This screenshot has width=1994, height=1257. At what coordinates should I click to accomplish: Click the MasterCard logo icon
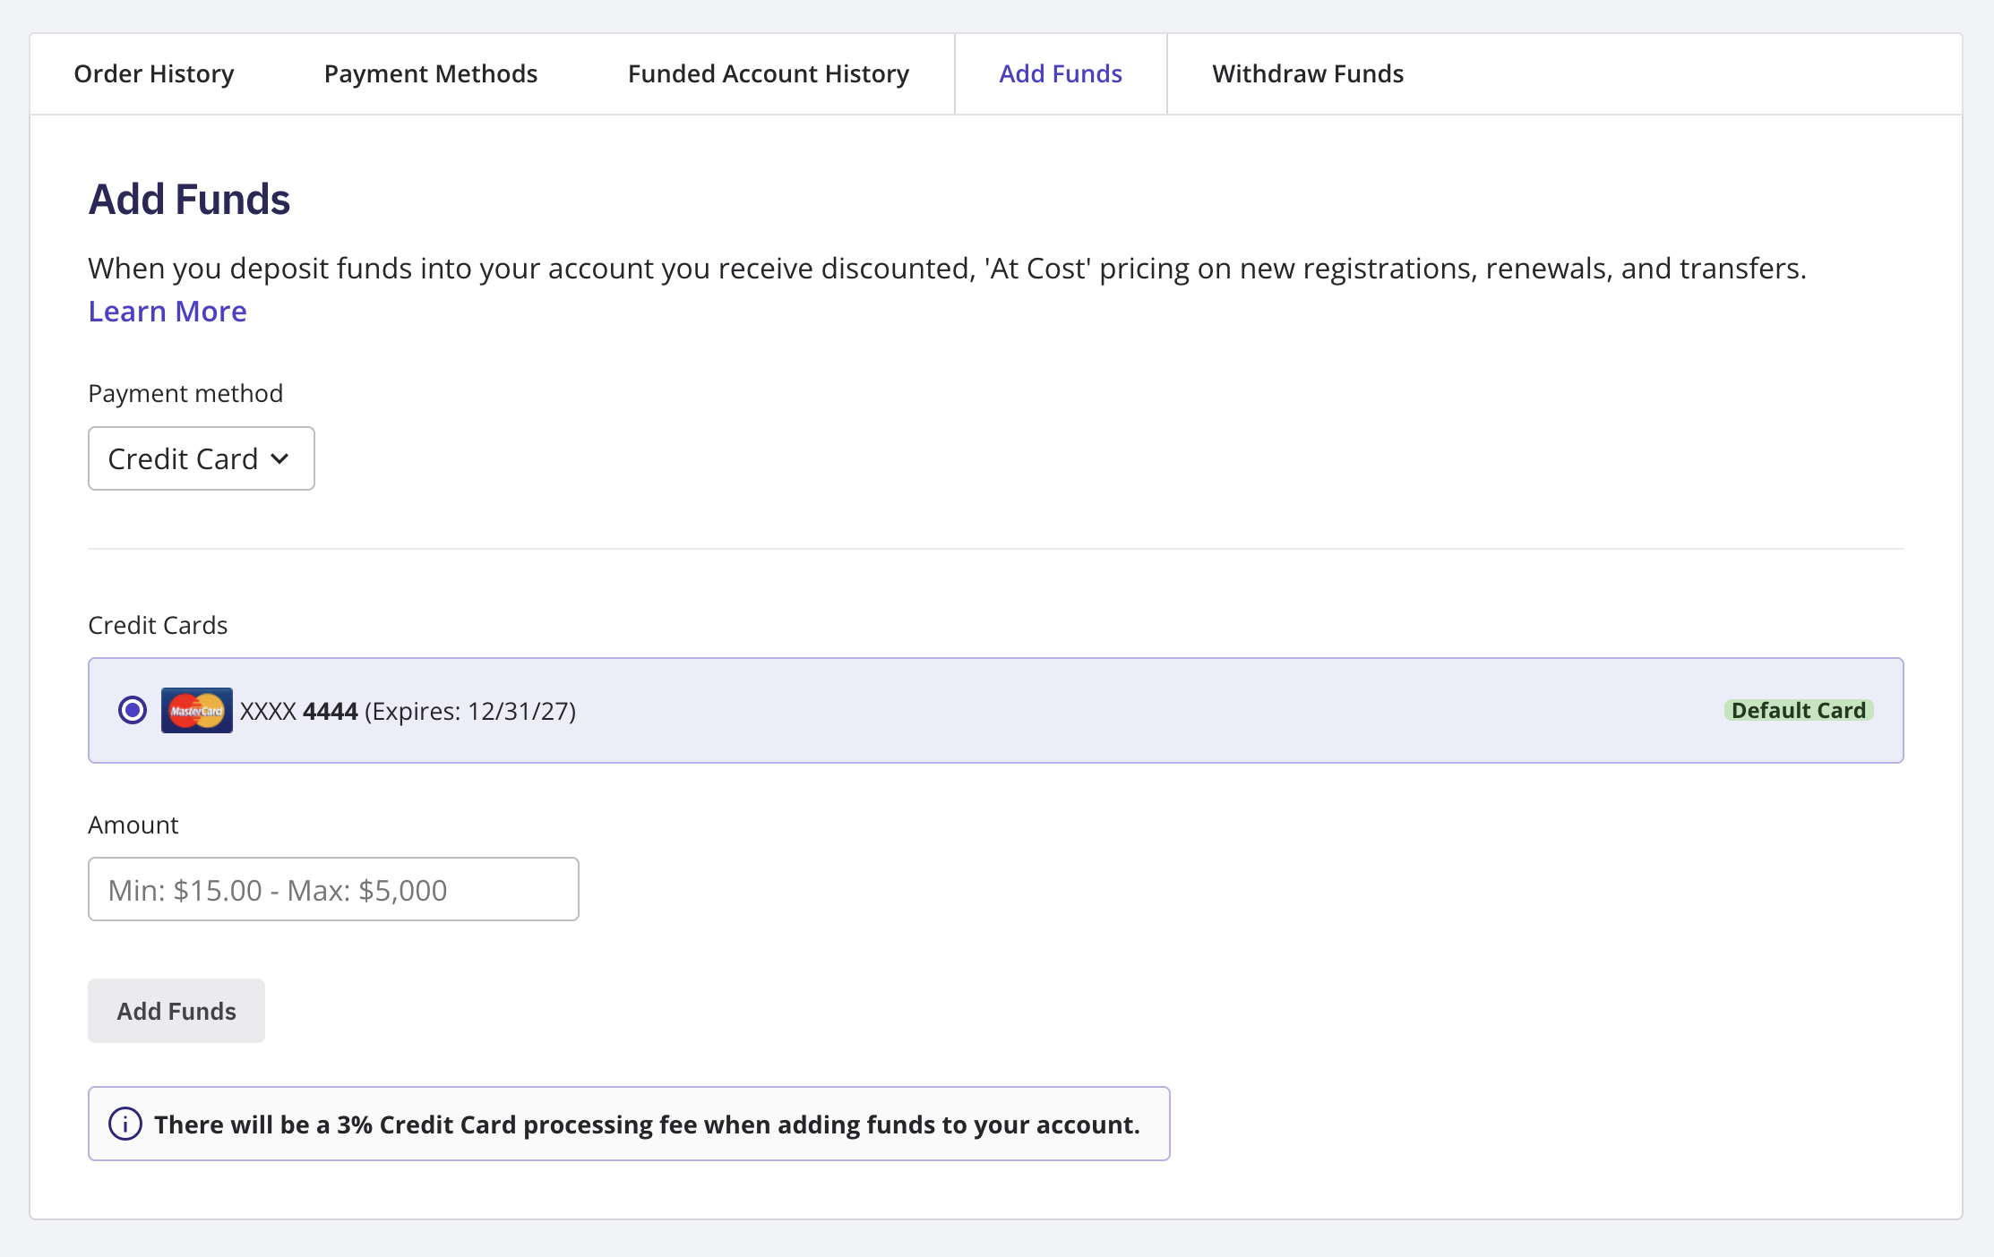pyautogui.click(x=197, y=710)
